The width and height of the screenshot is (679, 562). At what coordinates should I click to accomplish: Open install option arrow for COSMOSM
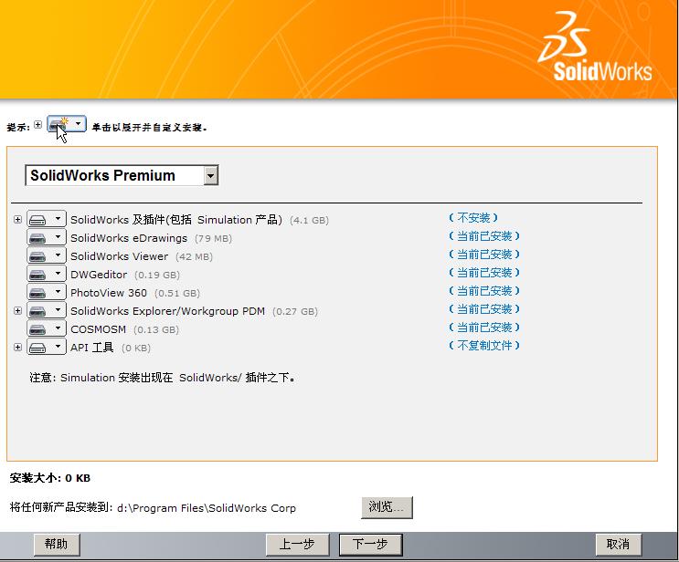tap(58, 329)
